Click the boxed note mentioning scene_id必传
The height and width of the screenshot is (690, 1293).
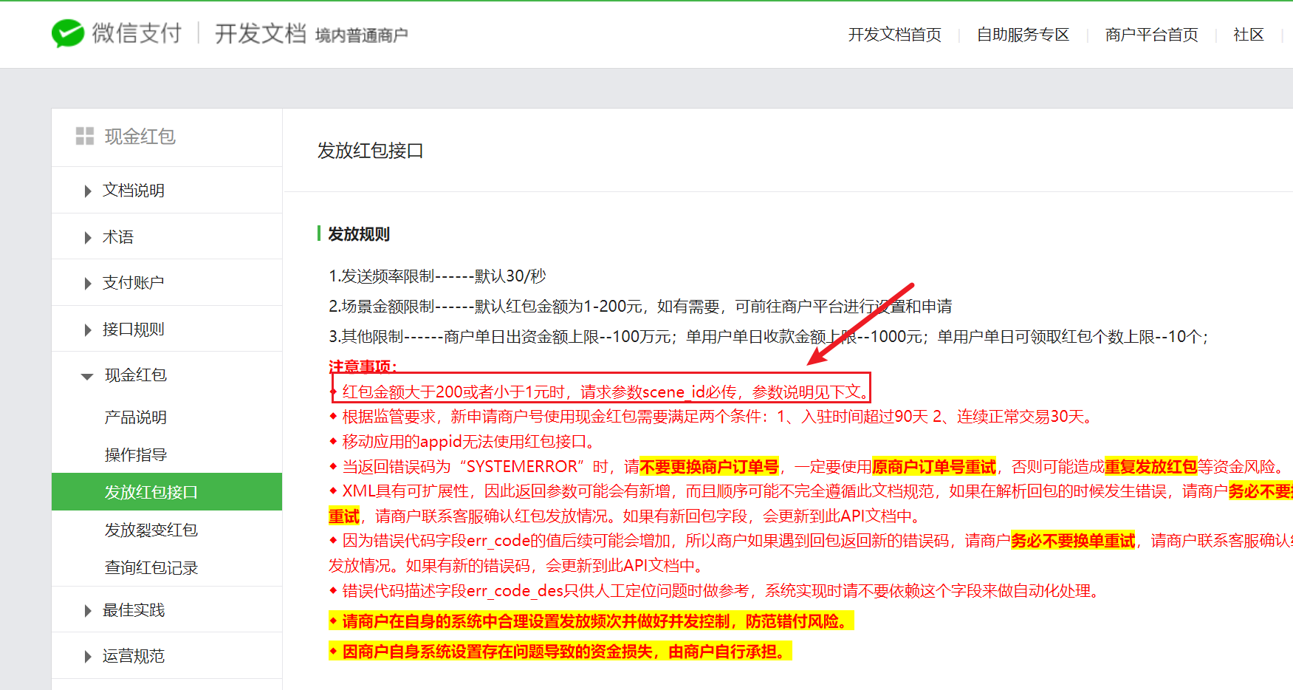(602, 388)
